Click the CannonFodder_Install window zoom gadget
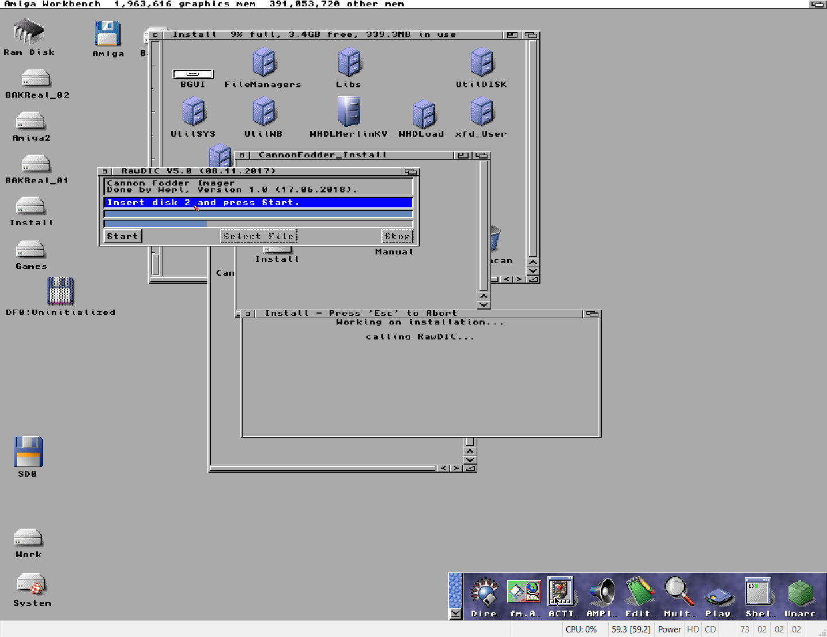This screenshot has width=827, height=637. pyautogui.click(x=463, y=155)
